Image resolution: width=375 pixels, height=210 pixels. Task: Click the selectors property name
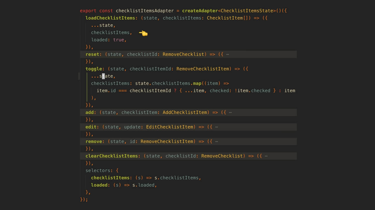tap(98, 170)
